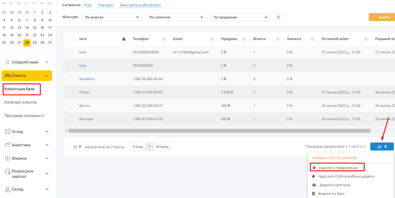Click the Фінанси coin icon in sidebar
The image size is (395, 198).
click(x=8, y=158)
